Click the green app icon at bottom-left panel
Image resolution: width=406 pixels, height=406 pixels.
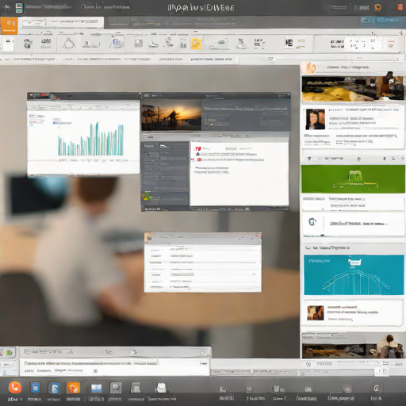pos(10,353)
